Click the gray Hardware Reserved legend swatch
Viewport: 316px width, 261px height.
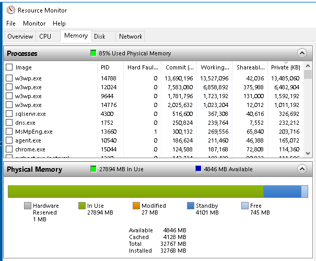pyautogui.click(x=27, y=206)
